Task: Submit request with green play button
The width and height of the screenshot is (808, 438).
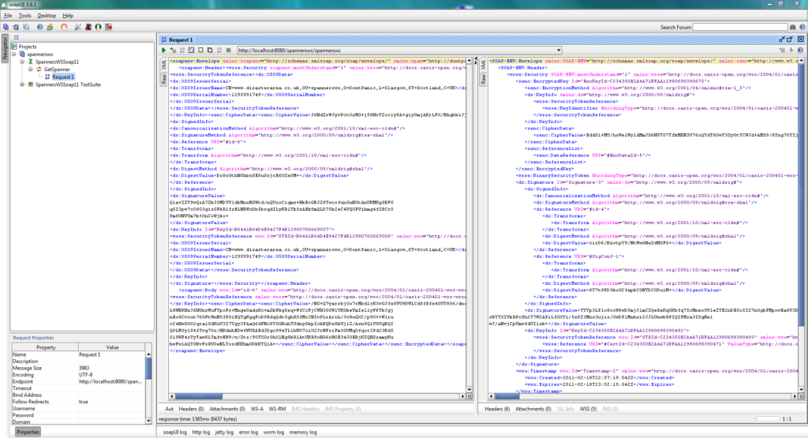Action: tap(163, 50)
